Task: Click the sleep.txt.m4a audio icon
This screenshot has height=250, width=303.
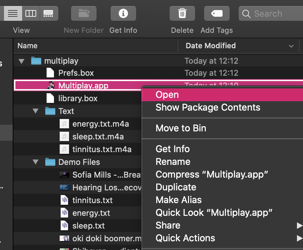Action: [64, 136]
